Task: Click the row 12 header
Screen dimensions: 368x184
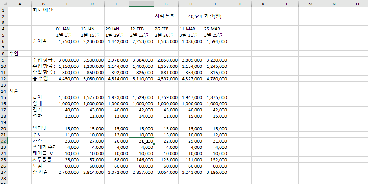Action: pyautogui.click(x=4, y=79)
